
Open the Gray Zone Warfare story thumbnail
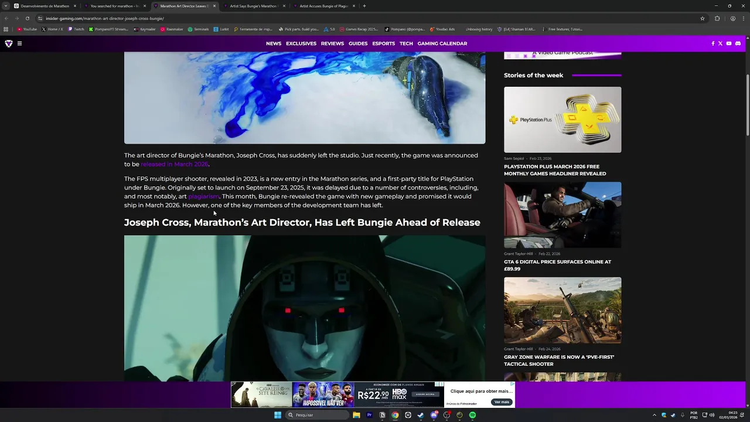pos(562,310)
